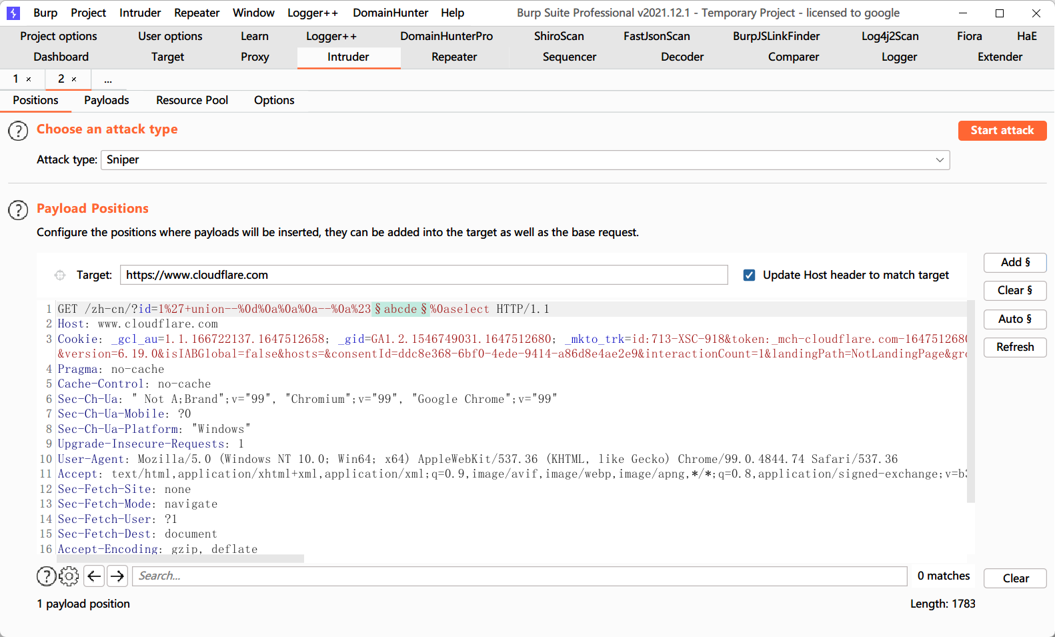Switch to the Repeater tool tab

point(454,57)
